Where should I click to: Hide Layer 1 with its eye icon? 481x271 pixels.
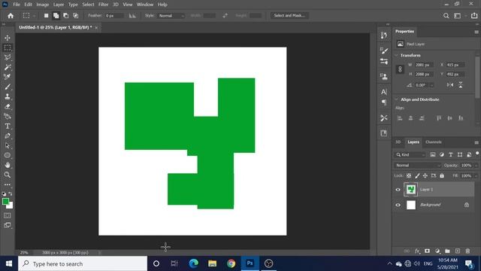coord(398,190)
